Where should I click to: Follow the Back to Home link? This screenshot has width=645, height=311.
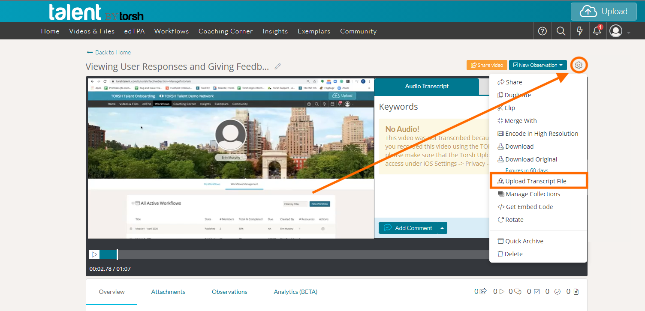(109, 52)
